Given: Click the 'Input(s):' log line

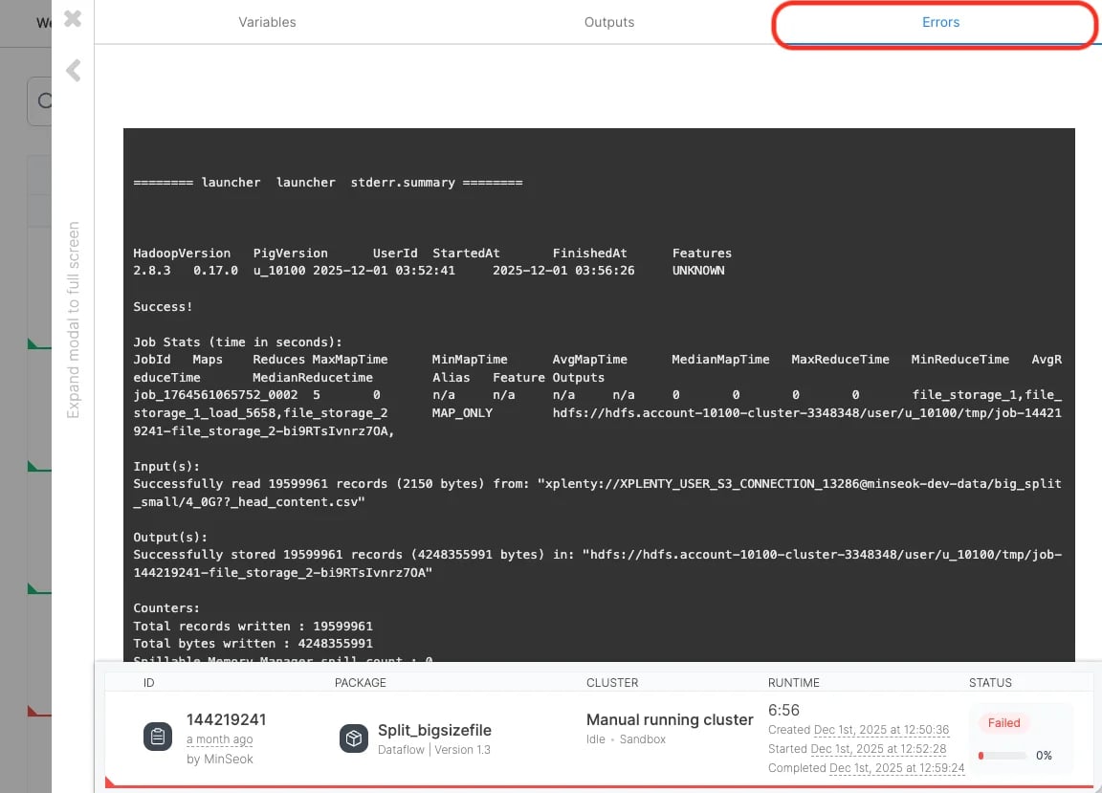Looking at the screenshot, I should 166,466.
